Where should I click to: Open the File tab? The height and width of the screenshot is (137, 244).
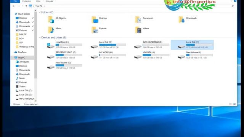pos(15,1)
